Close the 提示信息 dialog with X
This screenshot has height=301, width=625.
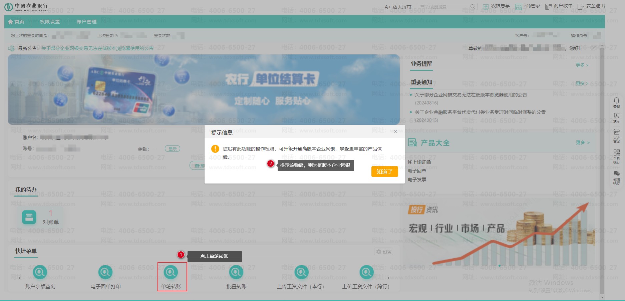tap(395, 131)
